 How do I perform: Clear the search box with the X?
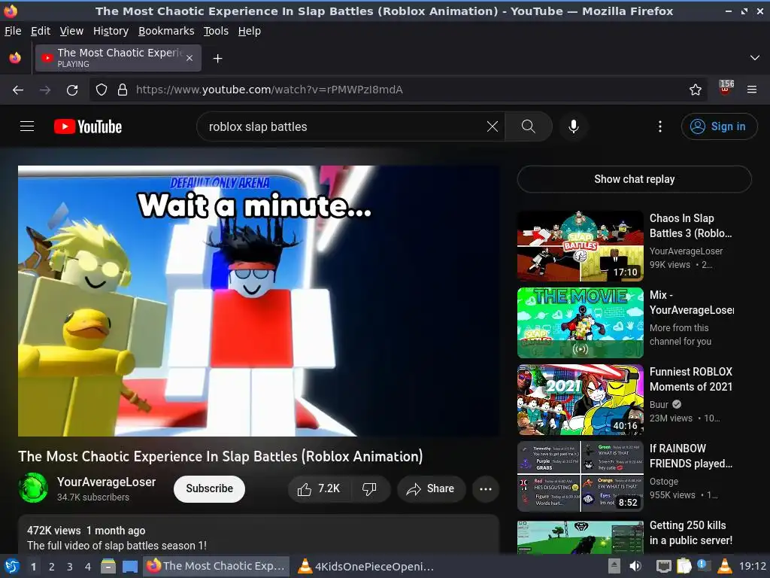[492, 126]
